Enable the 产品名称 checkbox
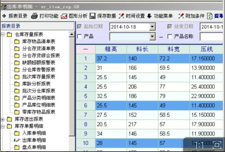 170,37
